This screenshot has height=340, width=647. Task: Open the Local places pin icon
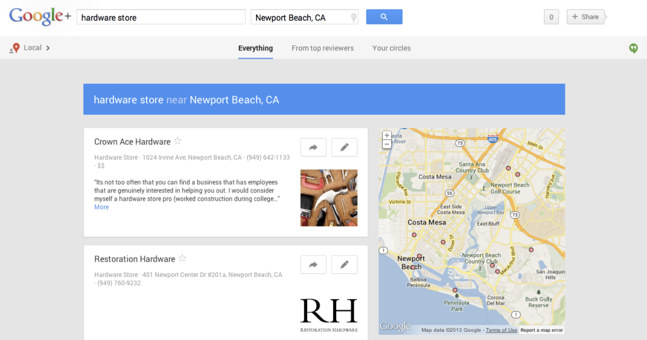pyautogui.click(x=15, y=48)
